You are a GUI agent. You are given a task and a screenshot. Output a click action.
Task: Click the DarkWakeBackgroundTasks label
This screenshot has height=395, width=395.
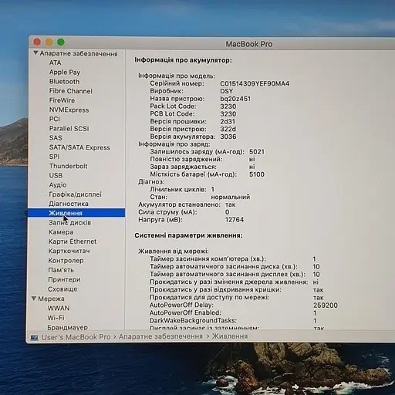click(193, 320)
